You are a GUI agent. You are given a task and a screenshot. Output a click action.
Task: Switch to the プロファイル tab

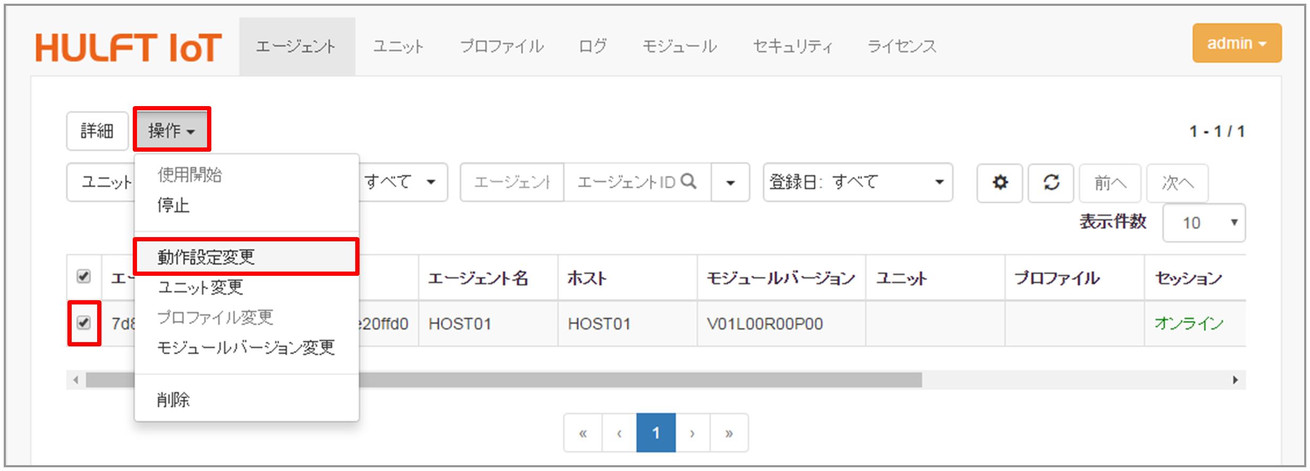[502, 47]
